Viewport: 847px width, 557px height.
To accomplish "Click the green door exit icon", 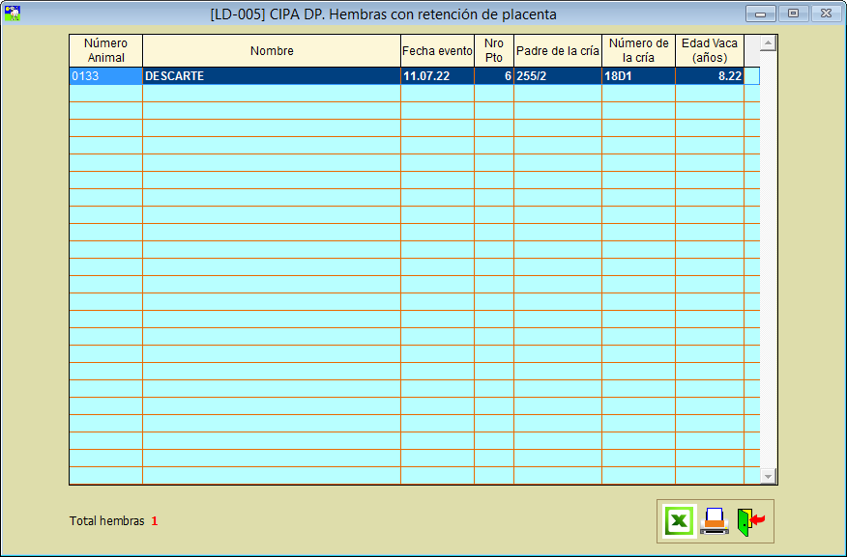I will (x=749, y=521).
